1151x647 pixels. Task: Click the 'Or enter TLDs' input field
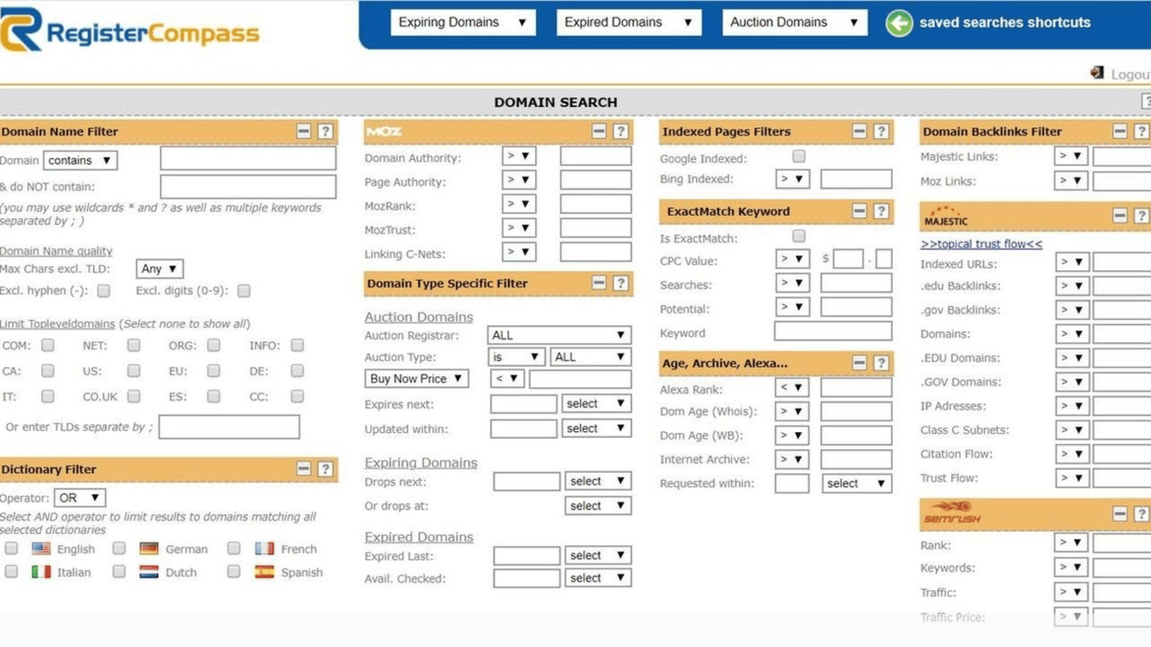229,427
